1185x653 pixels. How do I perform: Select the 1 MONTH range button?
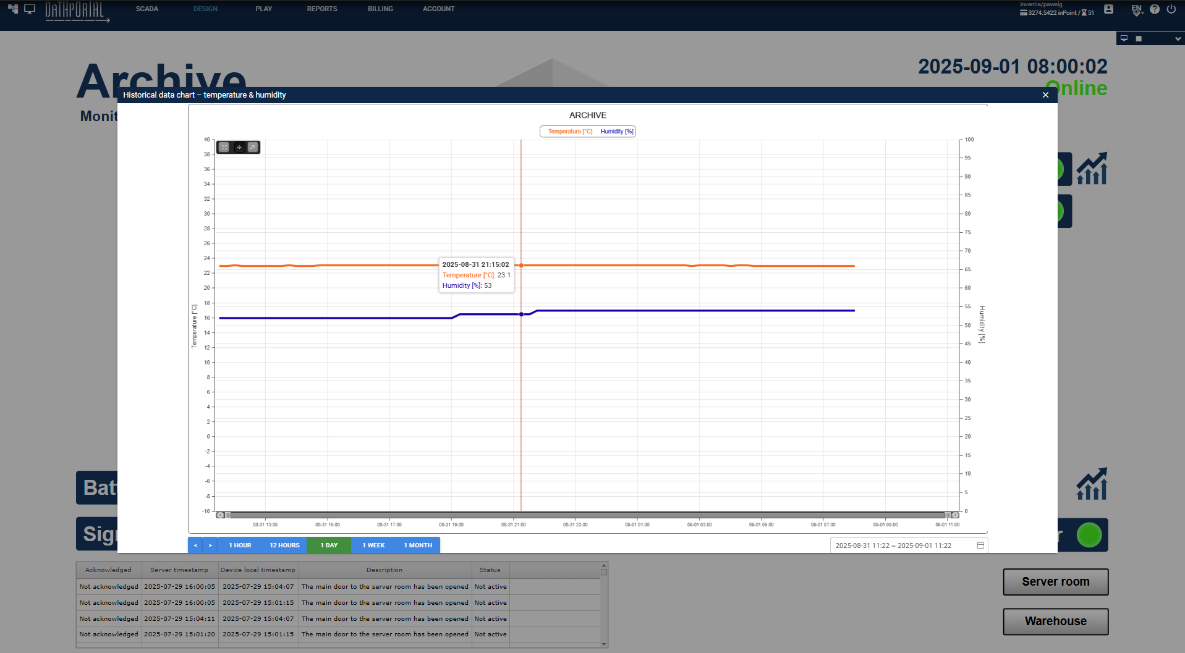(418, 545)
